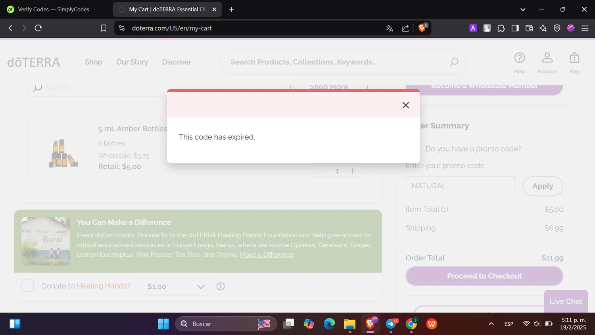Viewport: 595px width, 335px height.
Task: Show hidden system tray icons
Action: (x=491, y=324)
